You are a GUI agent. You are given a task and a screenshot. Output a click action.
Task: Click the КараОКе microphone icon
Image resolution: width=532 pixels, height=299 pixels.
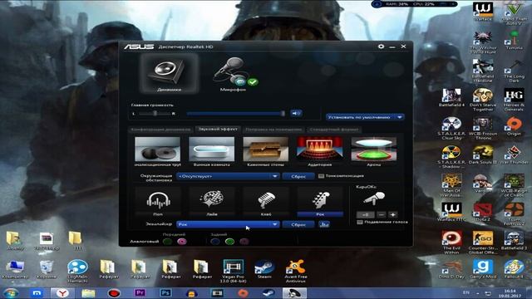374,198
